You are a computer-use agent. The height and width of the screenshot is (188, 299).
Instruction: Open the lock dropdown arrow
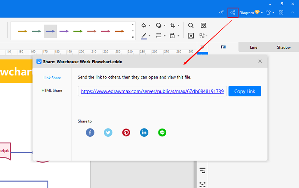point(179,36)
